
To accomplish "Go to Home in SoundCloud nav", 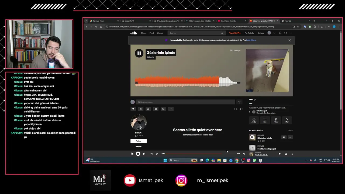I will click(144, 33).
